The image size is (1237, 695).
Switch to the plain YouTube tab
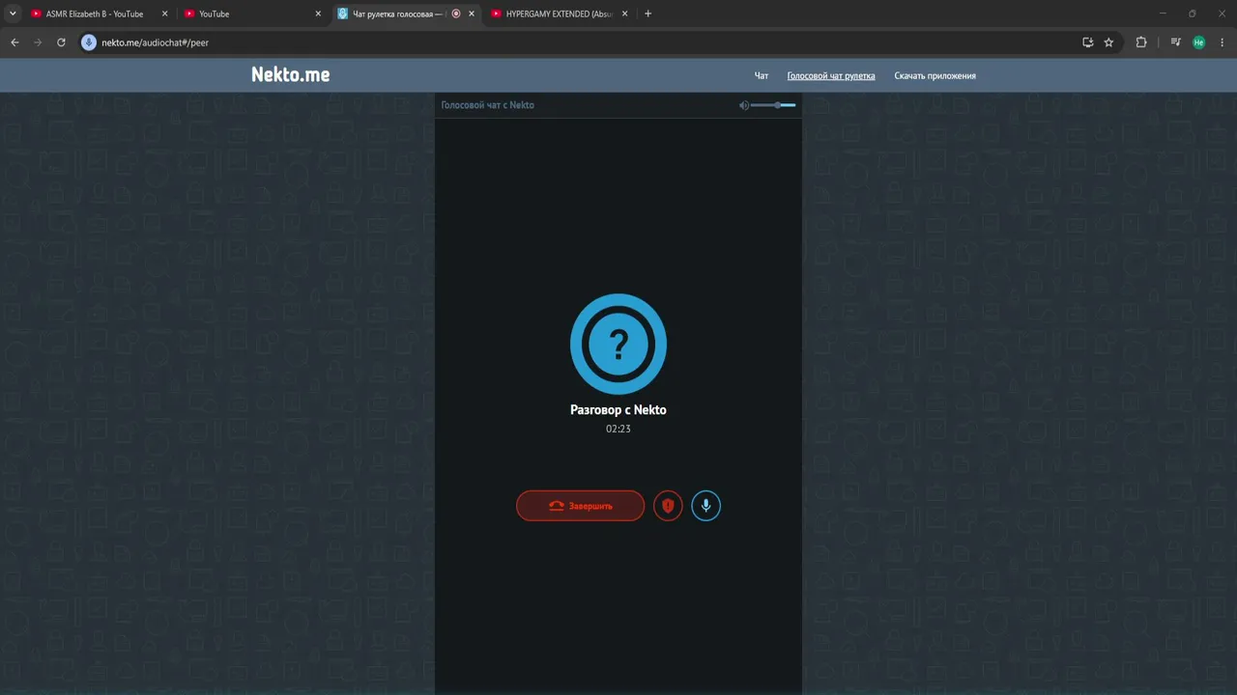[x=253, y=14]
